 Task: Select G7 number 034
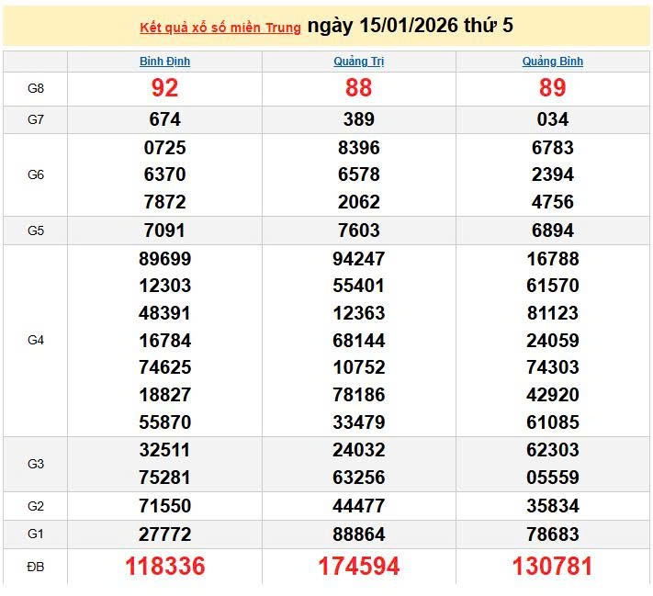point(553,119)
